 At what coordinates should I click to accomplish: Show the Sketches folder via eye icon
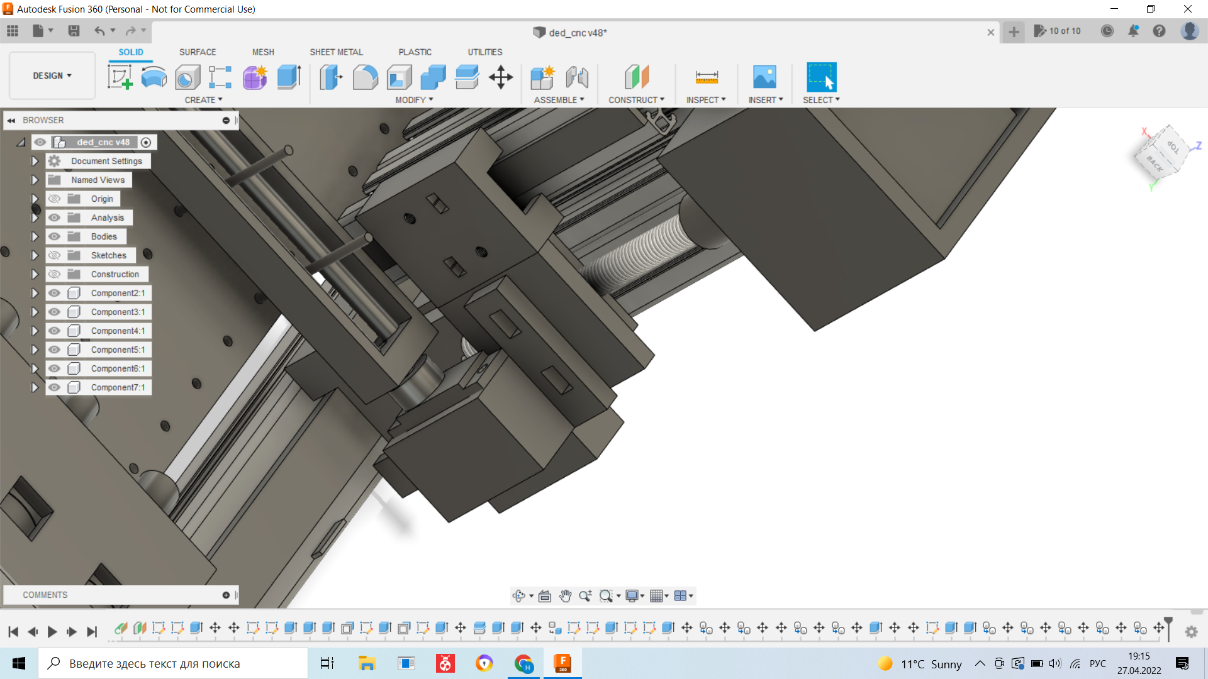click(55, 255)
